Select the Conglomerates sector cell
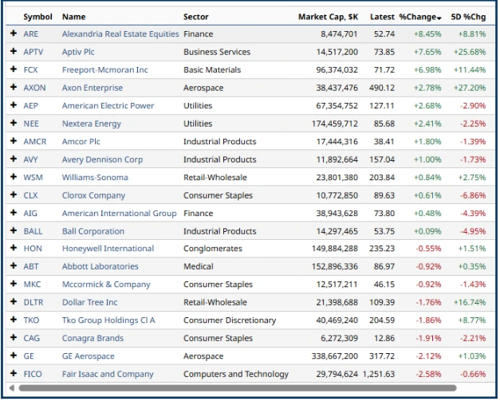The image size is (500, 401). pyautogui.click(x=213, y=249)
